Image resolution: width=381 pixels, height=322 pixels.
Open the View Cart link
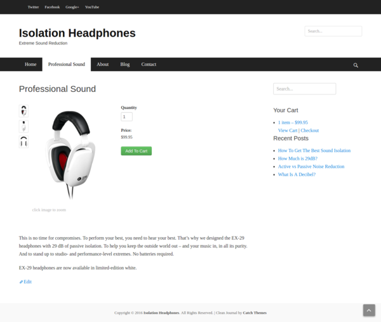coord(288,131)
